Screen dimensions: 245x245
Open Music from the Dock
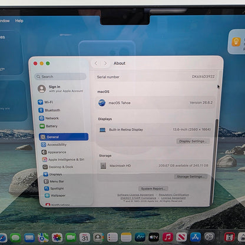pyautogui.click(x=168, y=237)
